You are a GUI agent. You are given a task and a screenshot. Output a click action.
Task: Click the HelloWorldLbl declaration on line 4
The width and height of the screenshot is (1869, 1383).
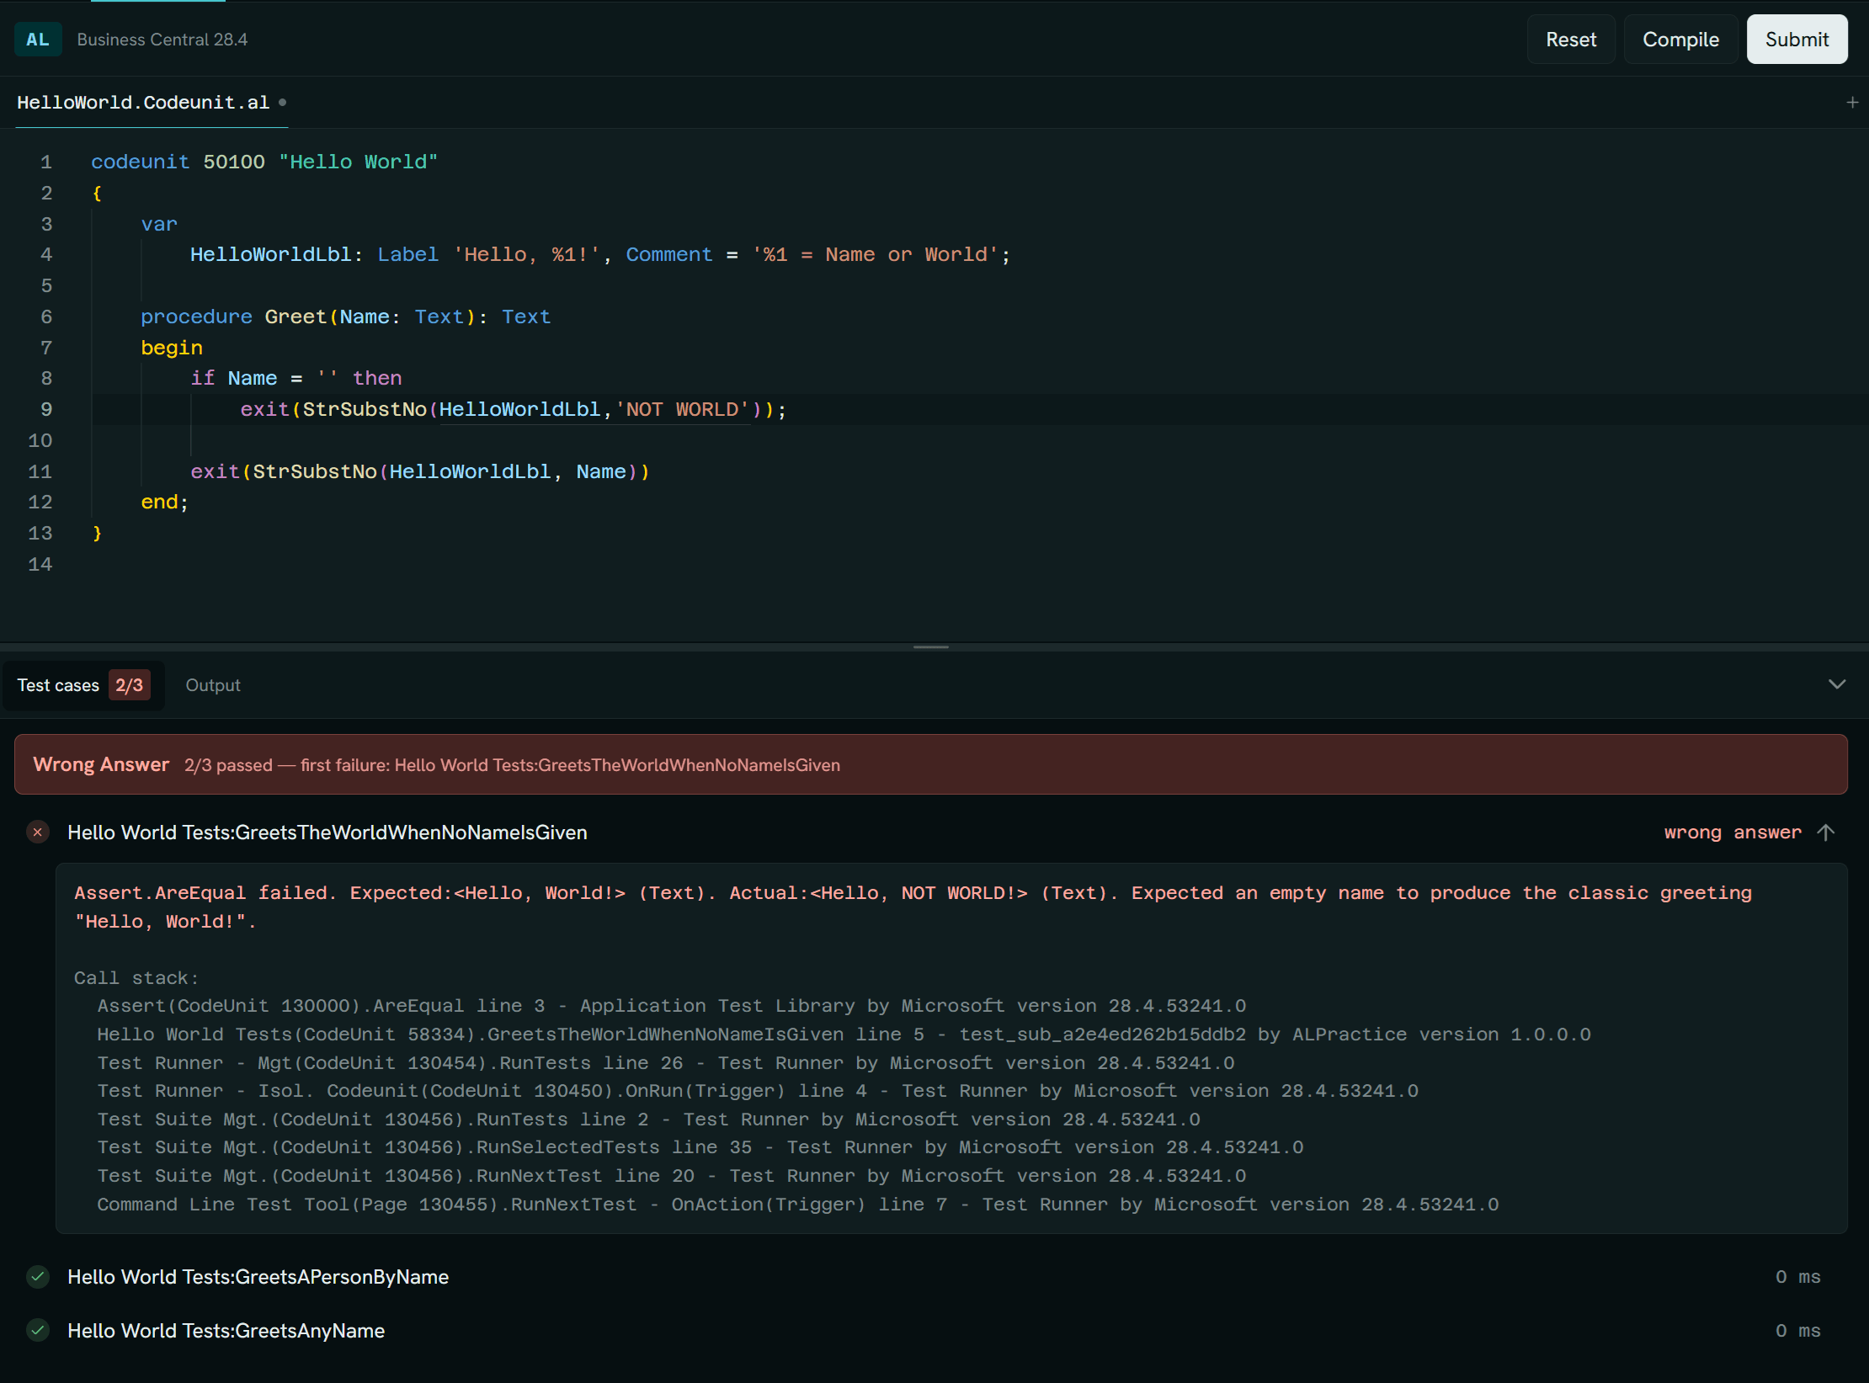click(270, 255)
